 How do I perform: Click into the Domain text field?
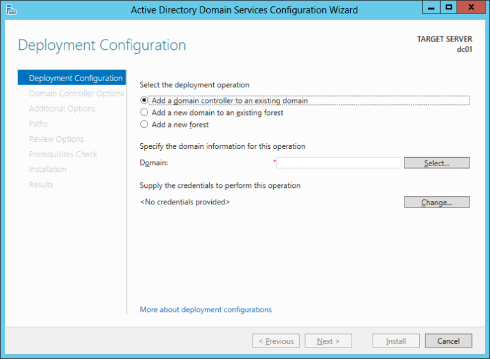tap(339, 163)
